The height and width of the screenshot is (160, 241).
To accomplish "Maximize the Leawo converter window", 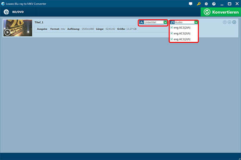I will 229,4.
